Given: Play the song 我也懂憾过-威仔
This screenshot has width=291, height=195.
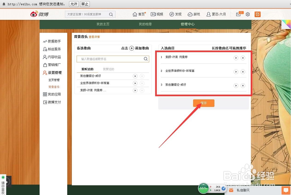Looking at the screenshot, I should tap(135, 76).
